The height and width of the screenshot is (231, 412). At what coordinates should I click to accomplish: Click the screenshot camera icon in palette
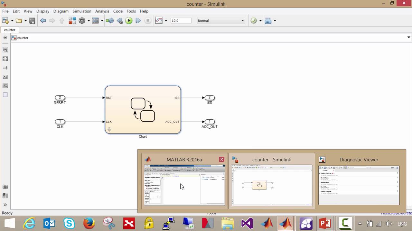click(x=5, y=187)
